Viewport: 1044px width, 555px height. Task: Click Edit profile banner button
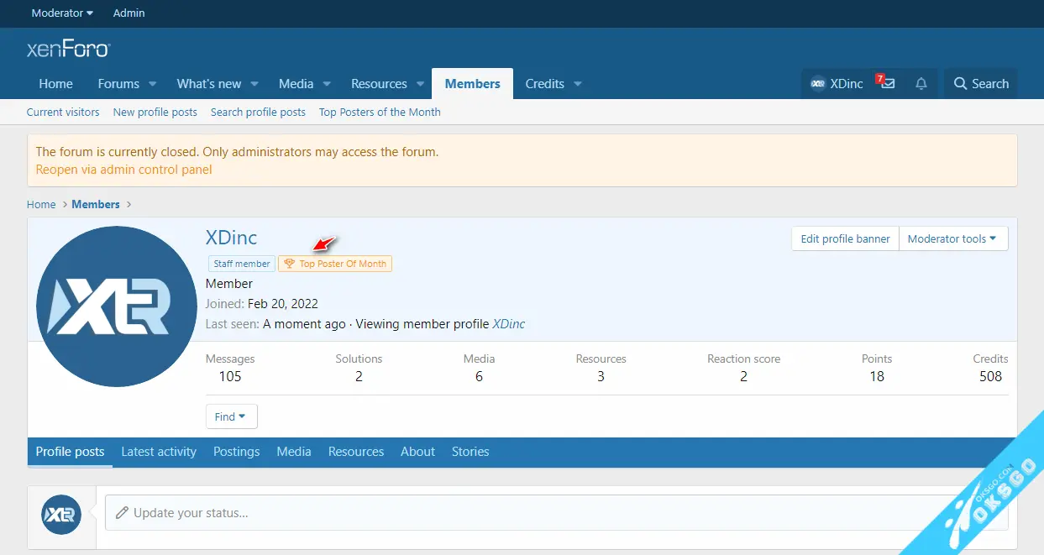coord(845,238)
